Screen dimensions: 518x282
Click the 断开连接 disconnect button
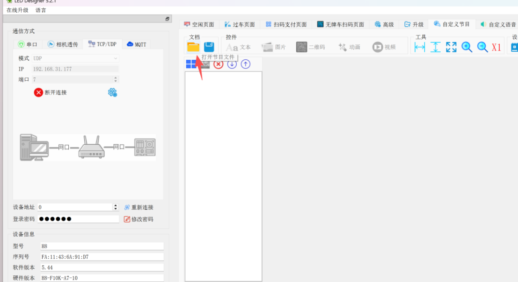tap(50, 92)
